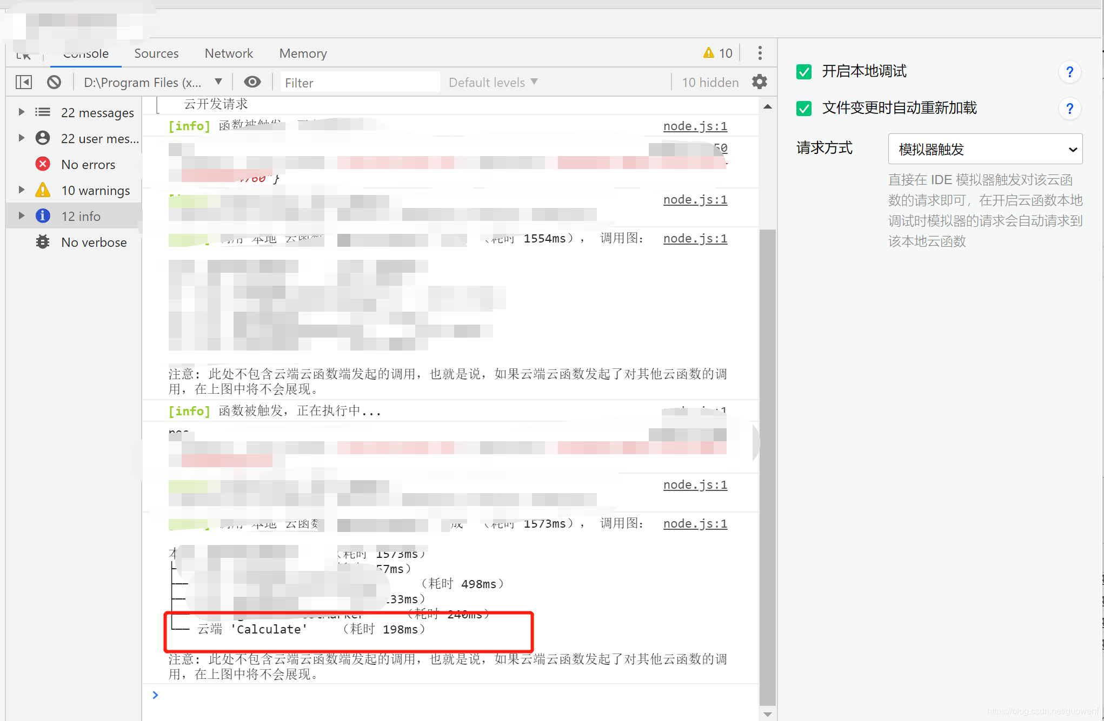The image size is (1104, 721).
Task: Switch to the Memory tab
Action: pyautogui.click(x=303, y=53)
